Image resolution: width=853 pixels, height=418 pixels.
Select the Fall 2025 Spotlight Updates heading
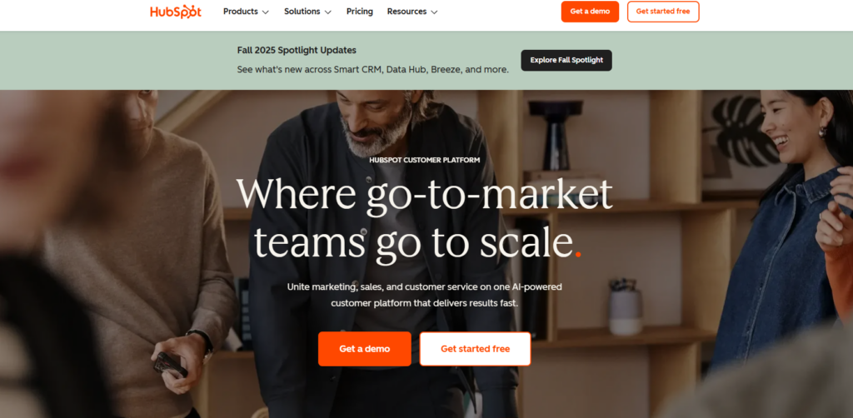(297, 50)
